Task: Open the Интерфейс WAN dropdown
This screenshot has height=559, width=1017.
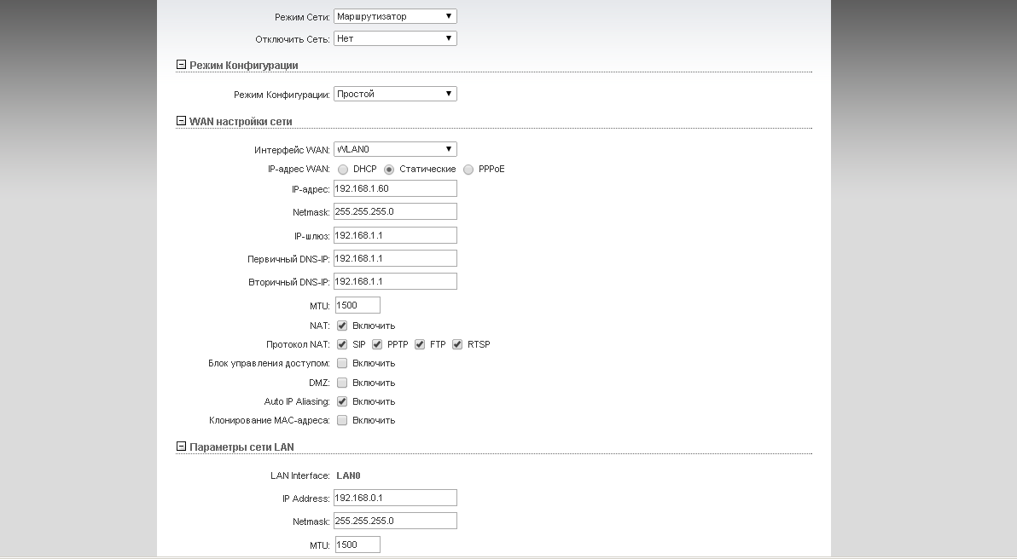Action: [395, 149]
